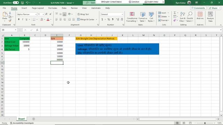The height and width of the screenshot is (125, 223).
Task: Click the AutoSum sigma icon
Action: [x=175, y=13]
